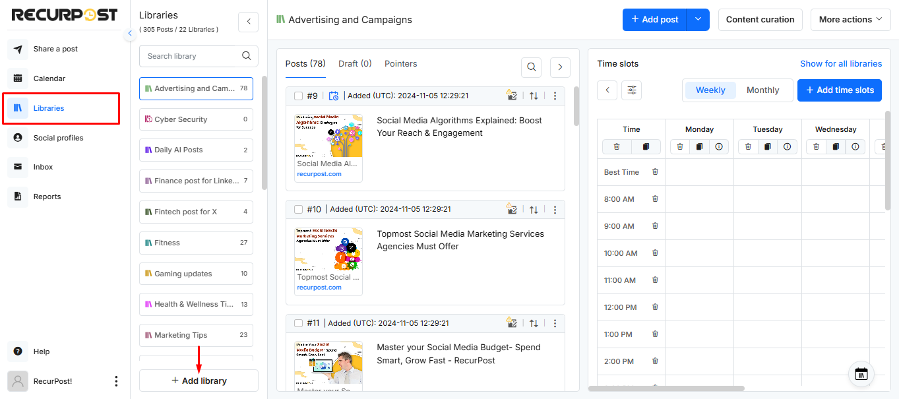
Task: Copy Tuesday's time slots
Action: tap(768, 146)
